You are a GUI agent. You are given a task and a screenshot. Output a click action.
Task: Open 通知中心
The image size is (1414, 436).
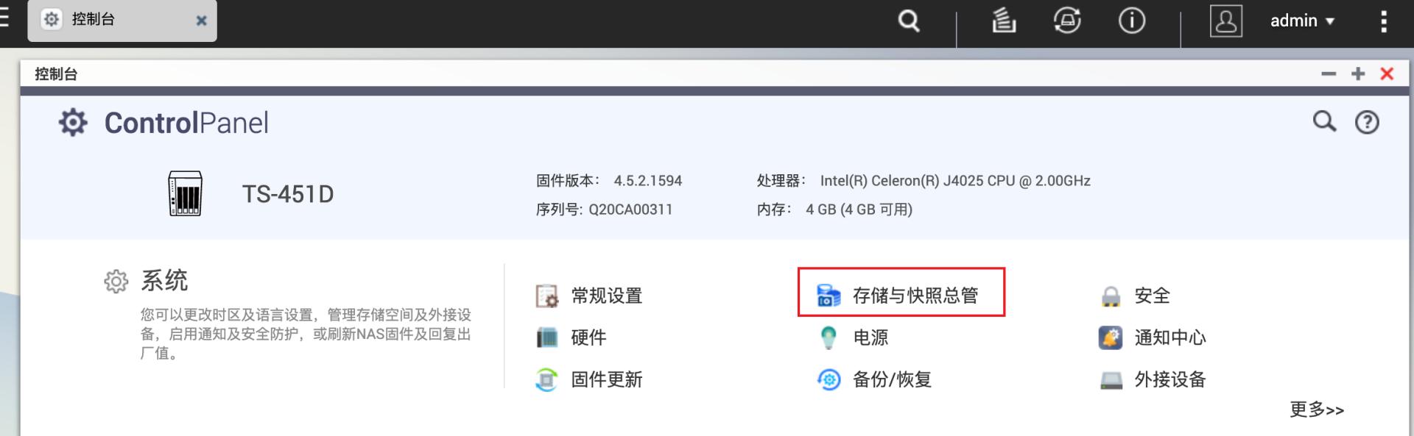pyautogui.click(x=1170, y=337)
